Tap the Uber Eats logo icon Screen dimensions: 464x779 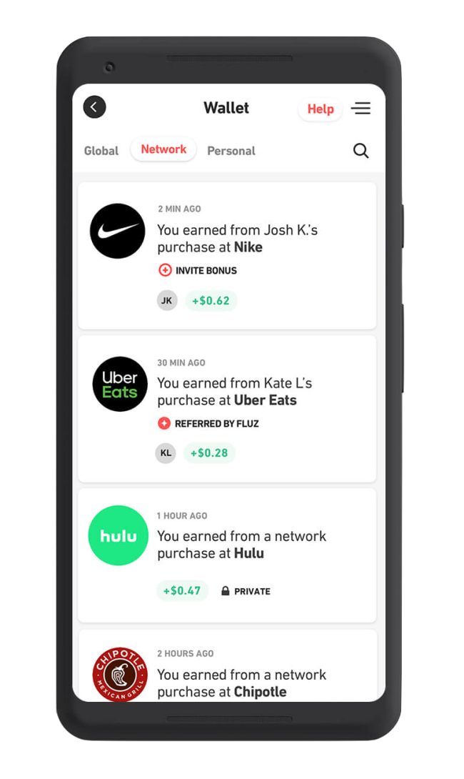[x=120, y=384]
